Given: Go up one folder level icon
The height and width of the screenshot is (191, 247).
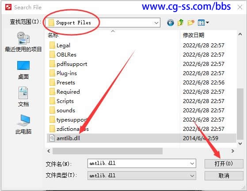Looking at the screenshot, I should point(181,23).
